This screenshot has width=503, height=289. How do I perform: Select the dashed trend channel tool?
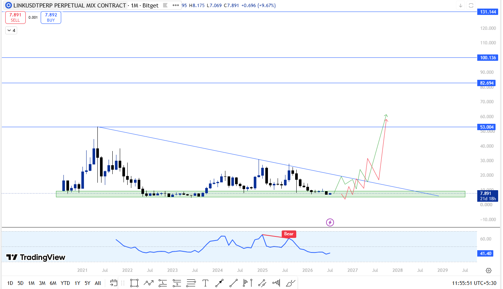pos(262,283)
